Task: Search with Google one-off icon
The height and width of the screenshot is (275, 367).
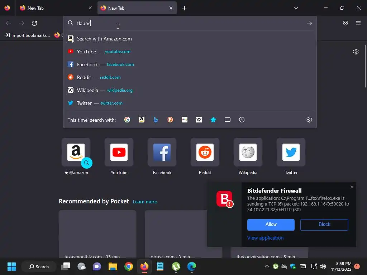Action: click(x=127, y=120)
